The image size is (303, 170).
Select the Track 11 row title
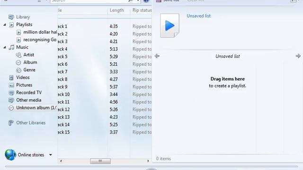pyautogui.click(x=63, y=102)
